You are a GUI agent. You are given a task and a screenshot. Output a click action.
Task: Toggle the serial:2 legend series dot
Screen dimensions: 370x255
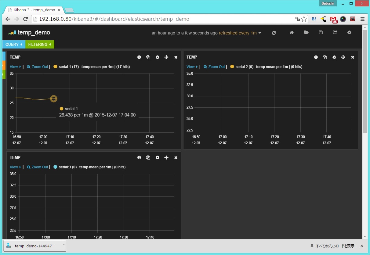pos(232,67)
